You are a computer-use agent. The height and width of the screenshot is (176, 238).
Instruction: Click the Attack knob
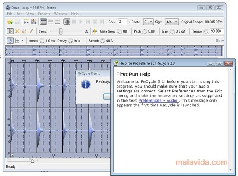click(x=42, y=40)
